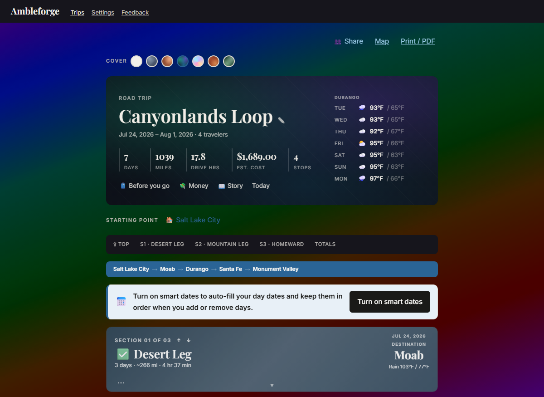Pick the holographic pastel cover swatch

click(x=198, y=61)
